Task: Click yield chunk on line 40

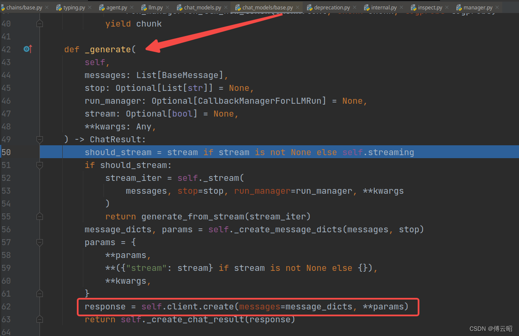Action: pos(134,24)
